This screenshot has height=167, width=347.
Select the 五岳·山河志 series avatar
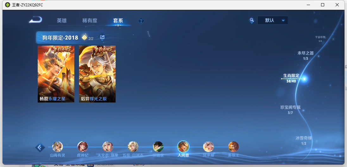133,146
